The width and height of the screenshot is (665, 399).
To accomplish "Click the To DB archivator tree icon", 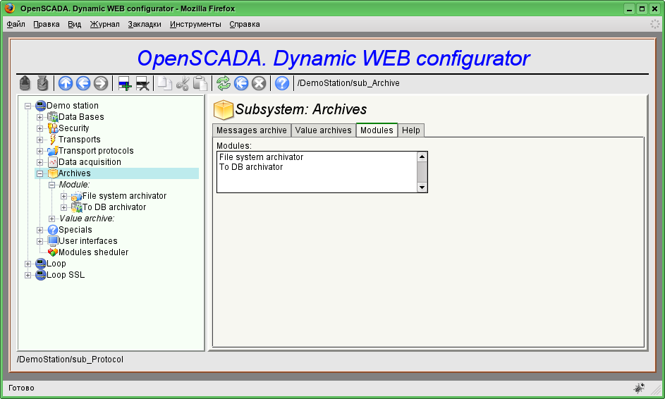I will pos(76,207).
